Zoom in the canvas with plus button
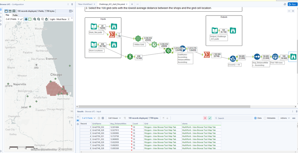 (x=293, y=11)
